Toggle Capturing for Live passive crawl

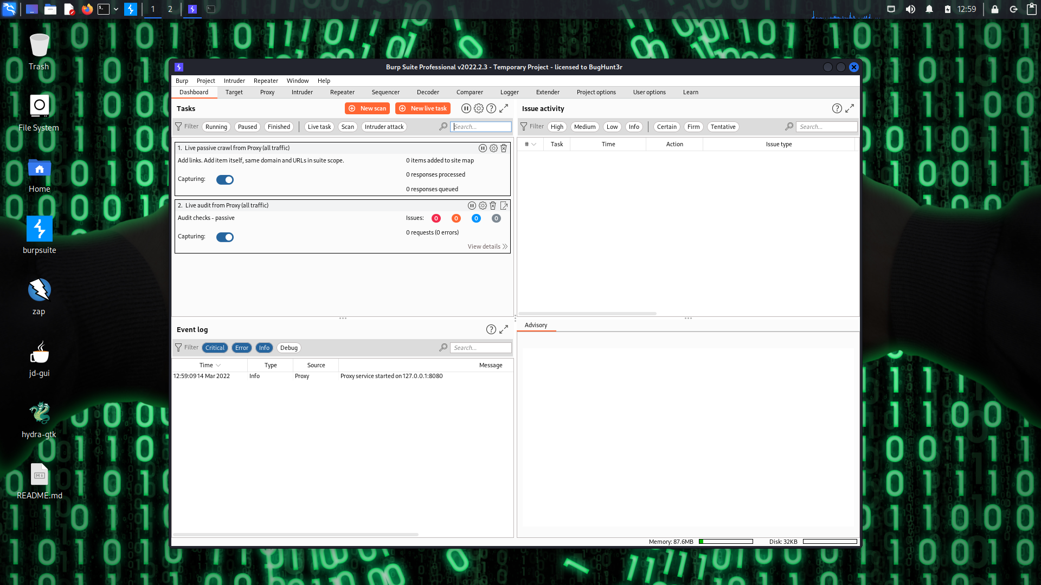(224, 180)
